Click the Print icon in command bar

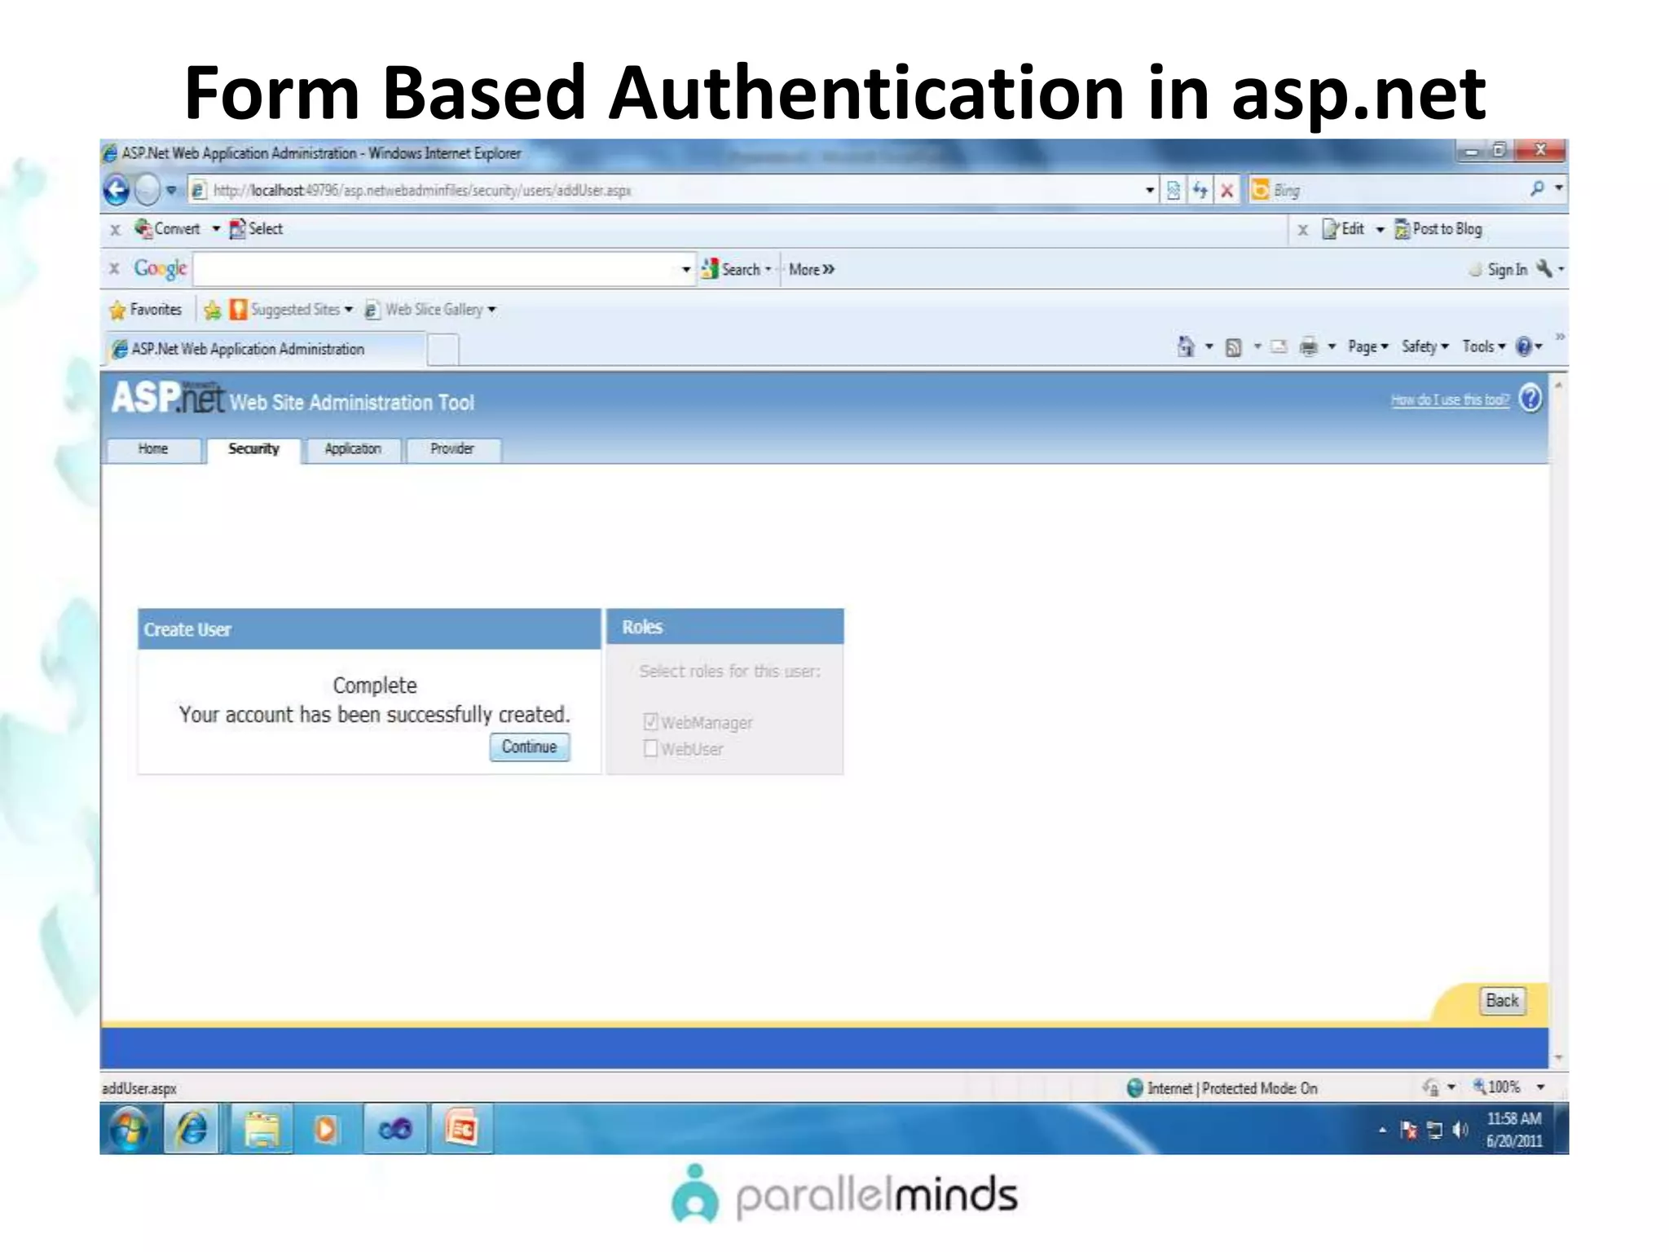(x=1309, y=347)
